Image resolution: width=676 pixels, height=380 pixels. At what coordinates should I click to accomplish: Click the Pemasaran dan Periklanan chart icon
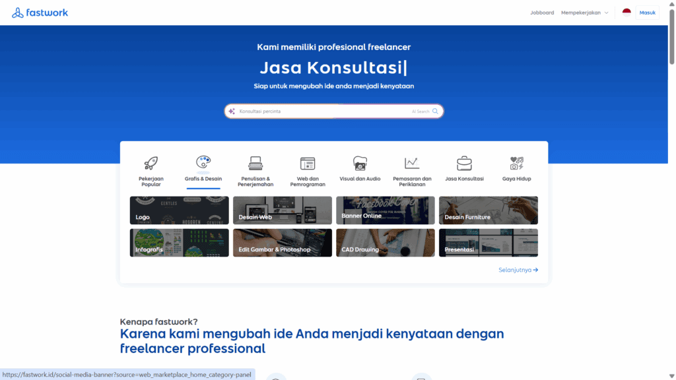point(412,163)
